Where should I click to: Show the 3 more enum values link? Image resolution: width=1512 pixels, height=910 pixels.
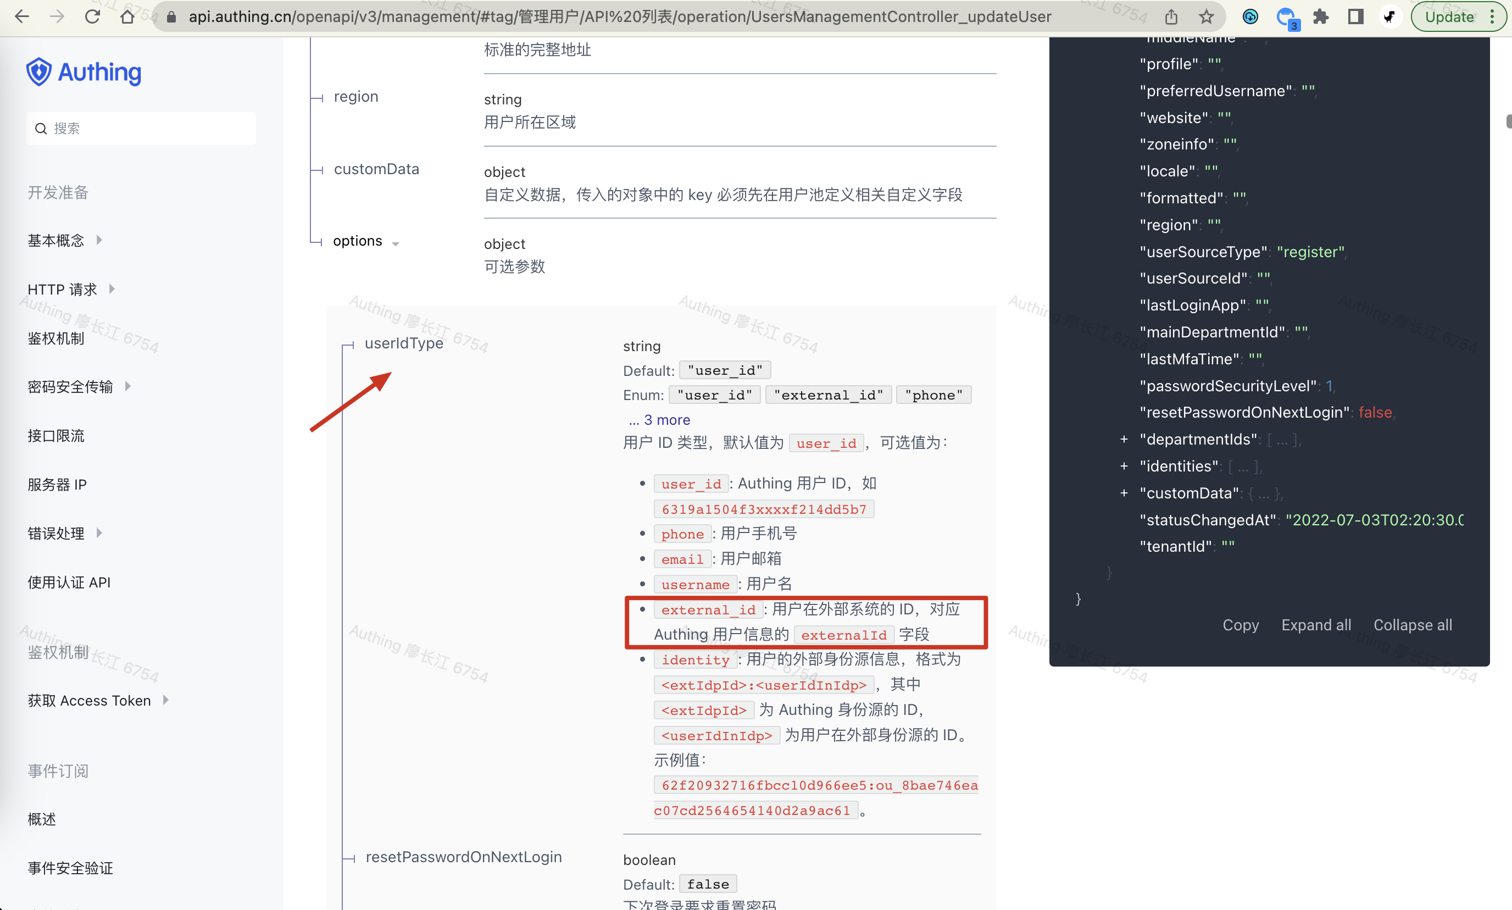(x=660, y=420)
